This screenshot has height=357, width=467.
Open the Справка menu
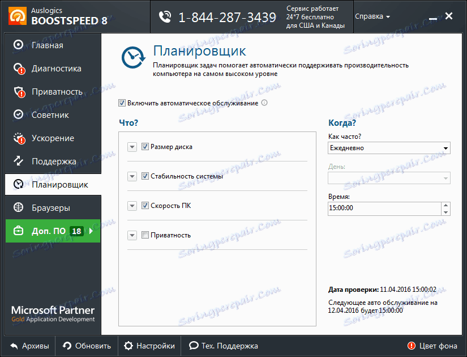(x=371, y=16)
